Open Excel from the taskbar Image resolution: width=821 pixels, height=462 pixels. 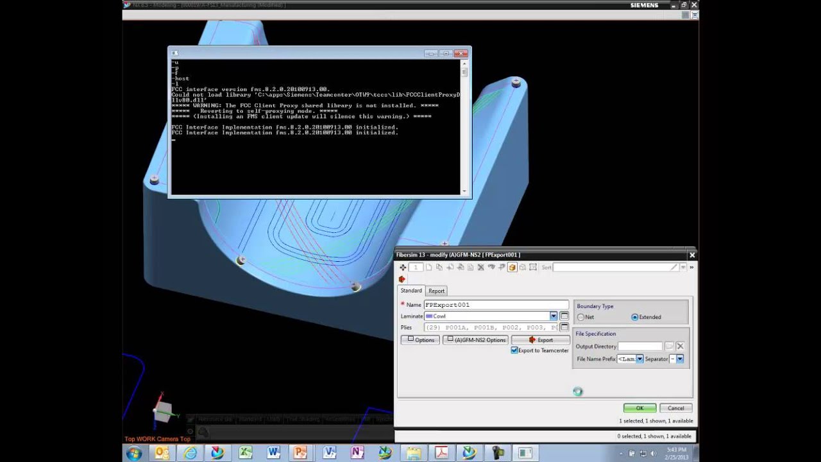[246, 453]
